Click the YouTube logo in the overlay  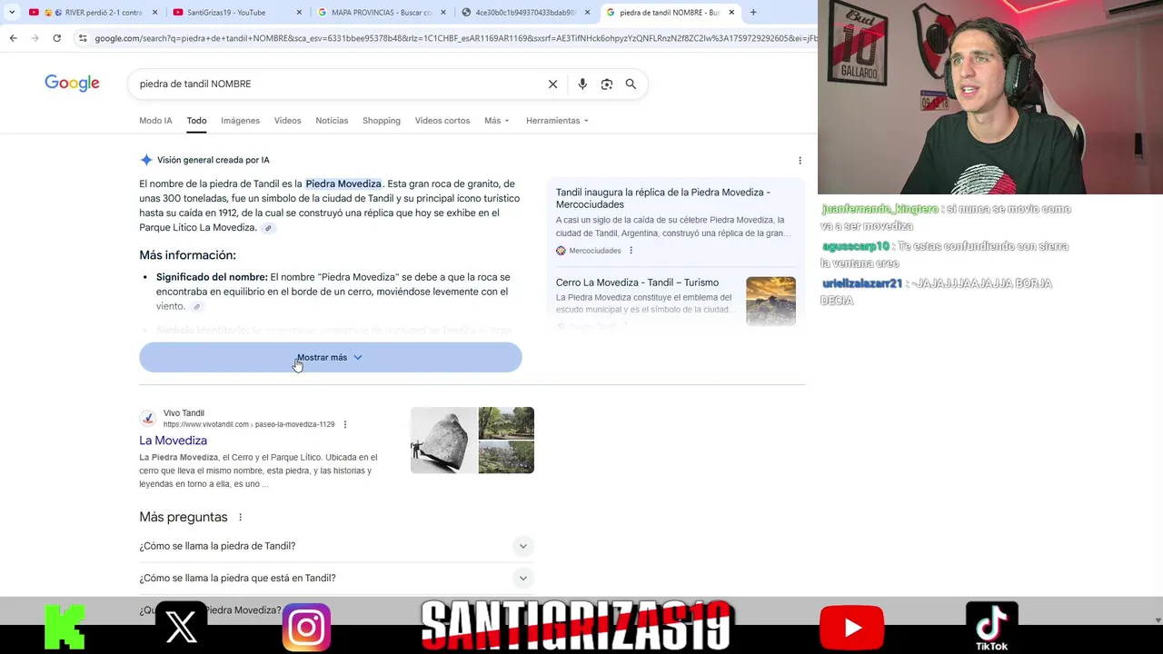tap(851, 628)
